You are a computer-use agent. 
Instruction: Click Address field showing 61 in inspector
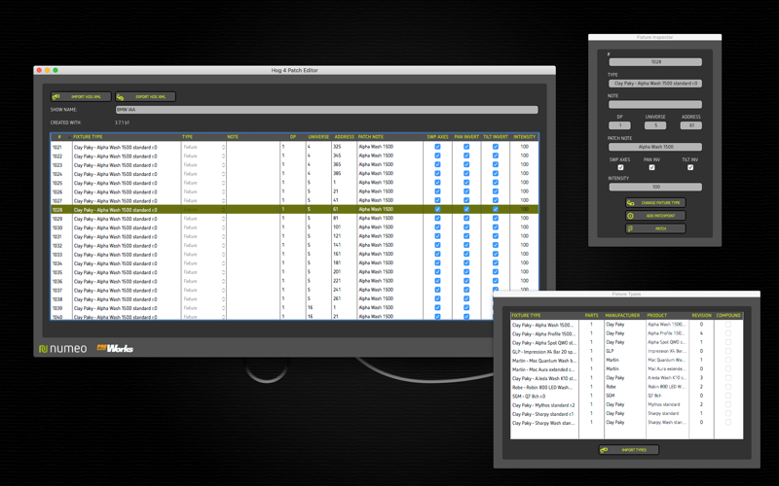[691, 125]
